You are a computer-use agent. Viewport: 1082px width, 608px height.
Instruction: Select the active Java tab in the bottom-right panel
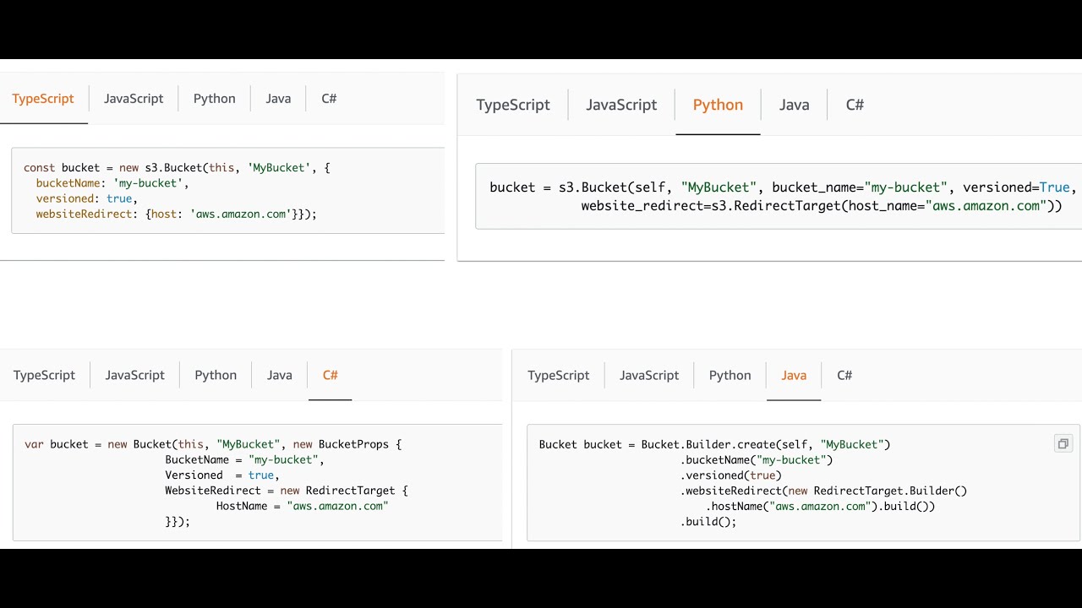pos(794,375)
